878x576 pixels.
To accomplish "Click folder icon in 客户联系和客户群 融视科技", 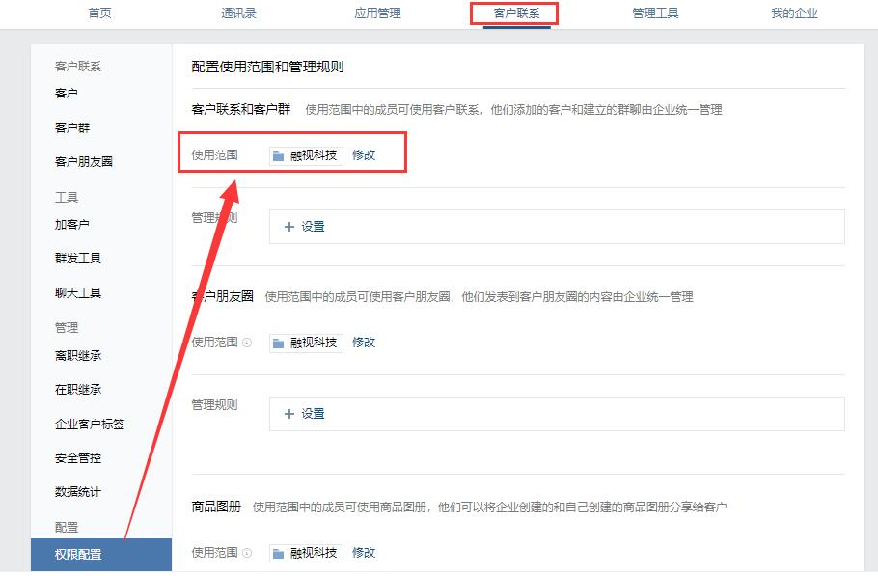I will (278, 156).
